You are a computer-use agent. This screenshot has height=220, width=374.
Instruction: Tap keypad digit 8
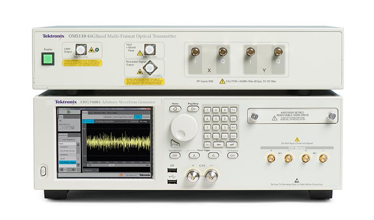click(216, 110)
